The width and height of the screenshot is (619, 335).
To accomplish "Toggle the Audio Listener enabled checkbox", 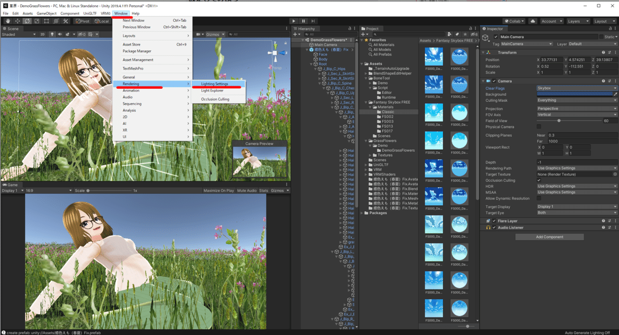I will 494,227.
